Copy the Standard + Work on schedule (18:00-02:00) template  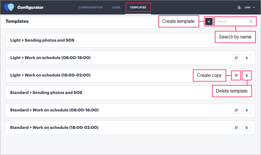click(x=236, y=128)
